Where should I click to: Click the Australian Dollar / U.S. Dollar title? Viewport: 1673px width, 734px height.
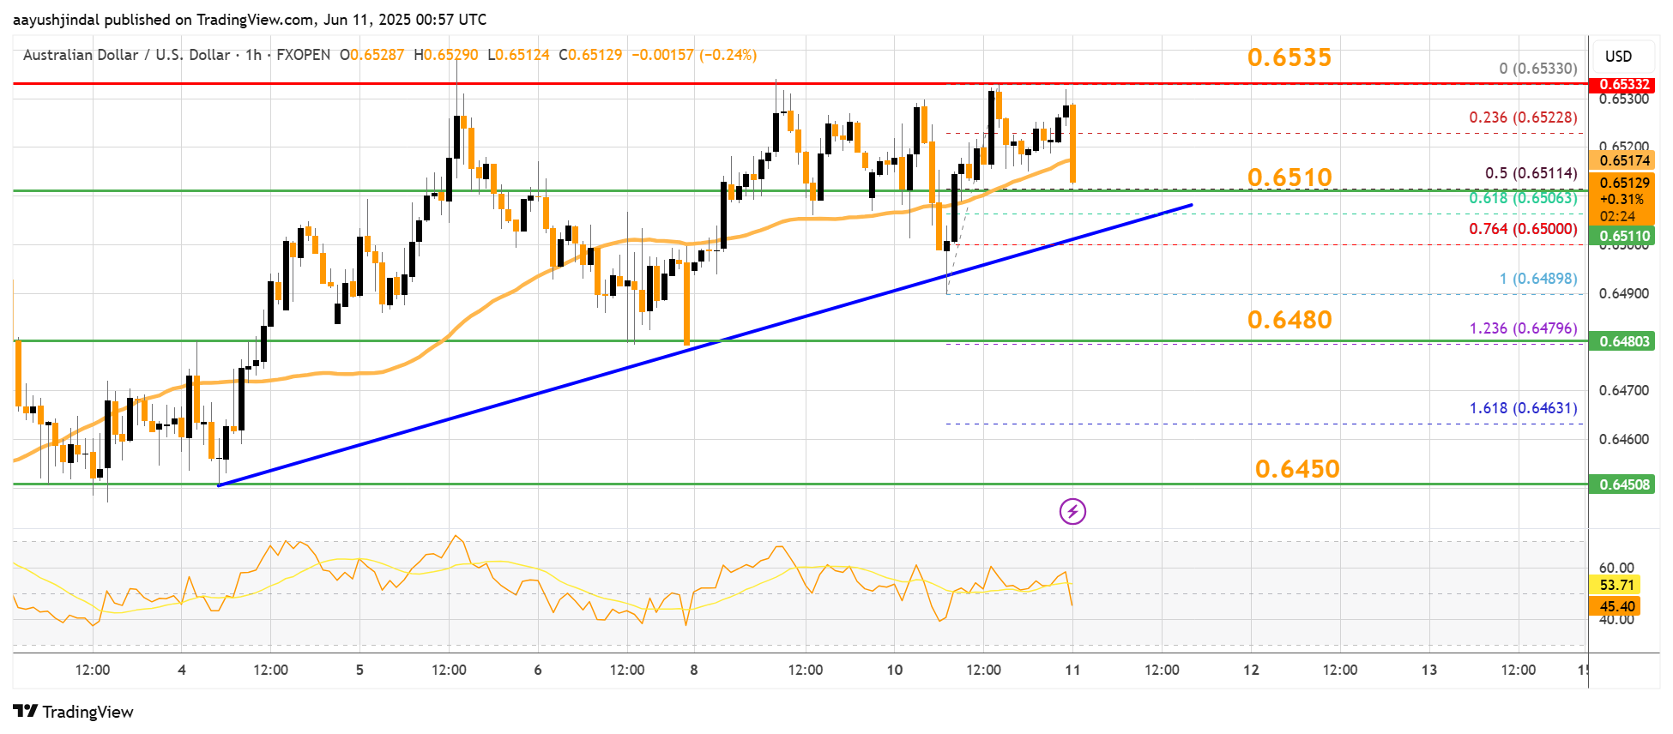click(127, 55)
